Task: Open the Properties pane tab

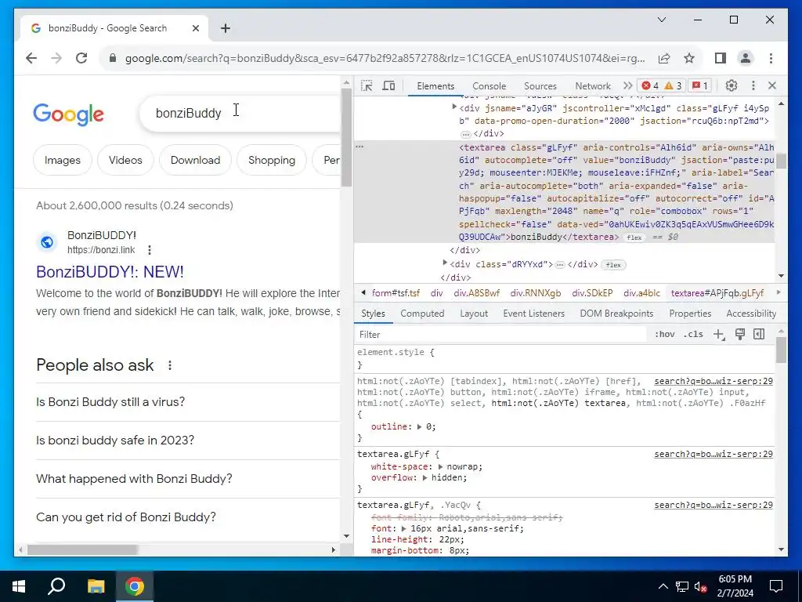Action: 690,314
